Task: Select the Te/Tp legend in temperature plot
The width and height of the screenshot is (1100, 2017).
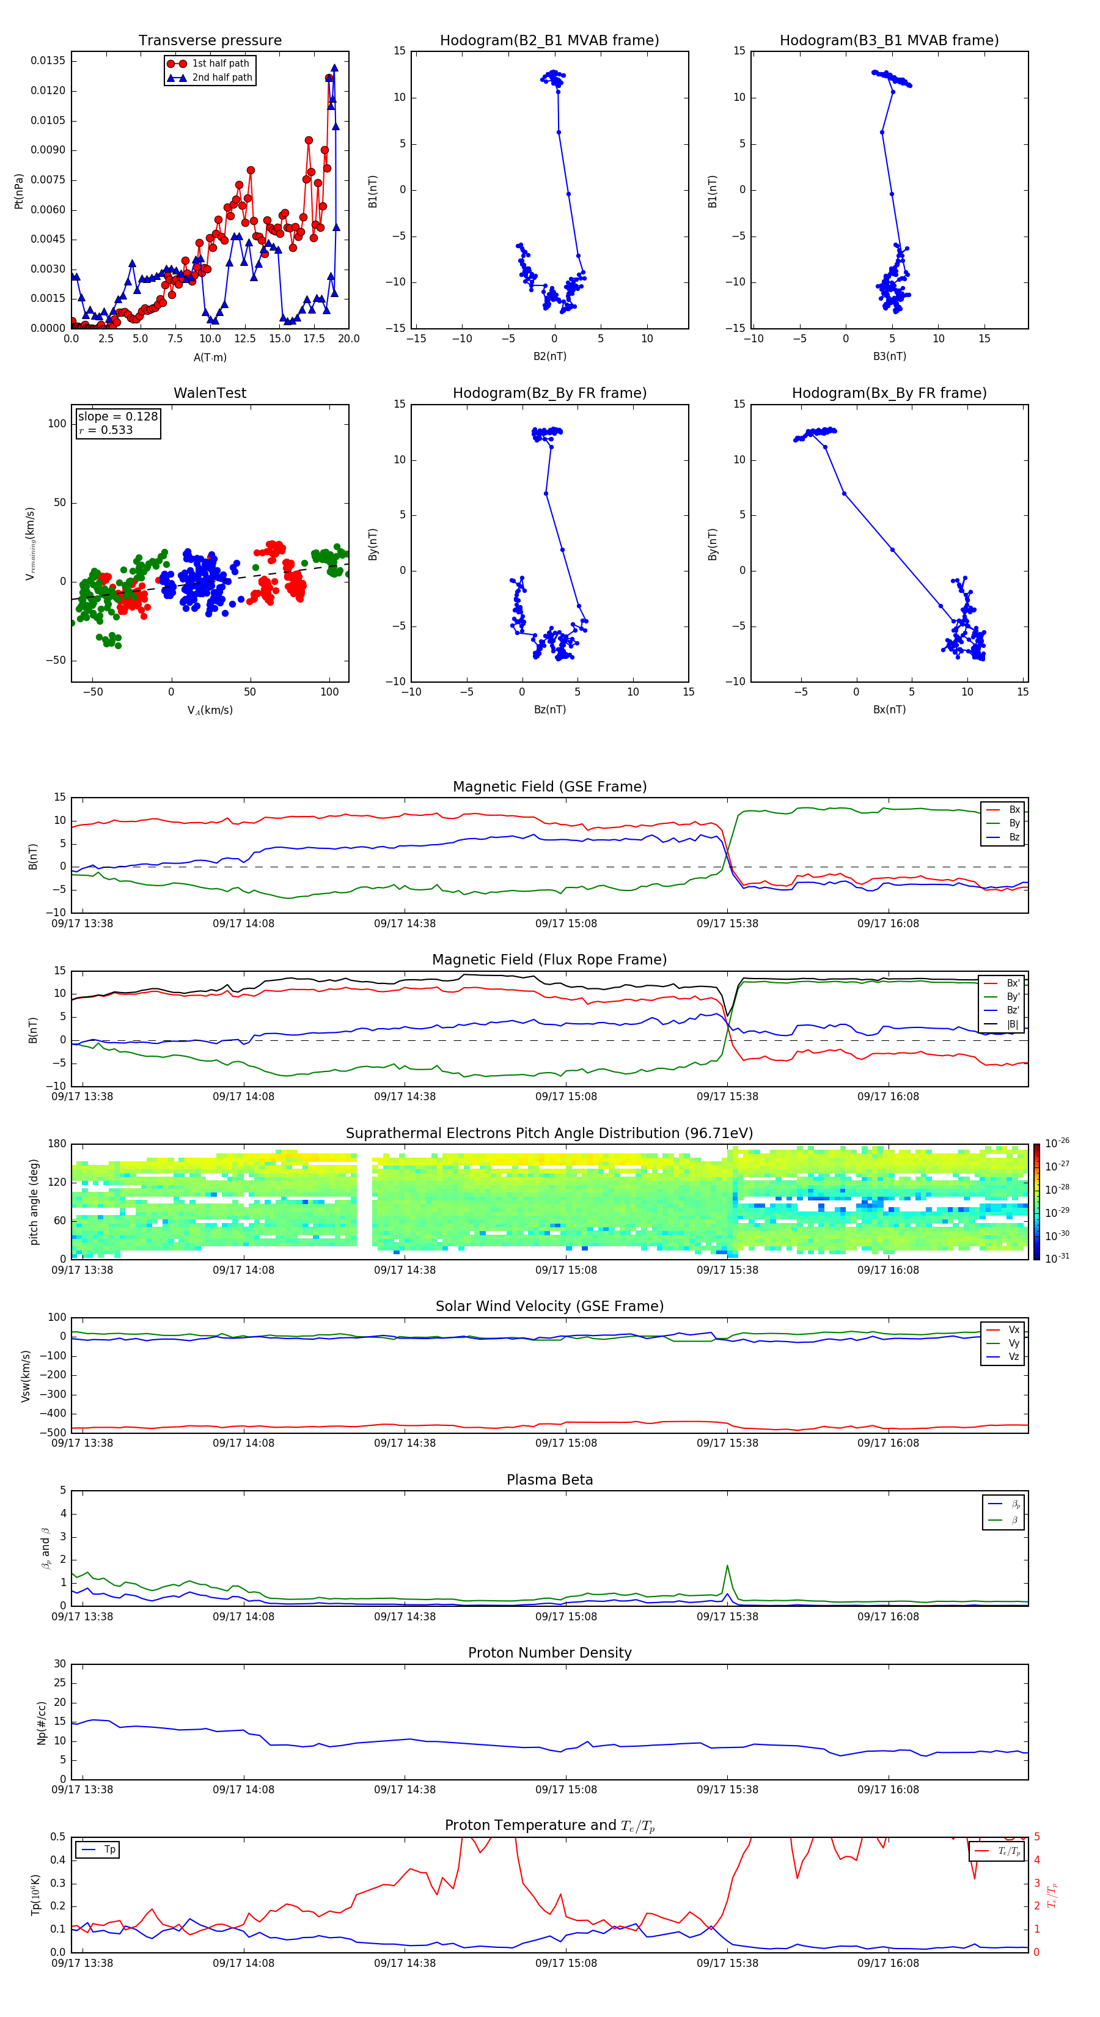Action: [997, 1852]
